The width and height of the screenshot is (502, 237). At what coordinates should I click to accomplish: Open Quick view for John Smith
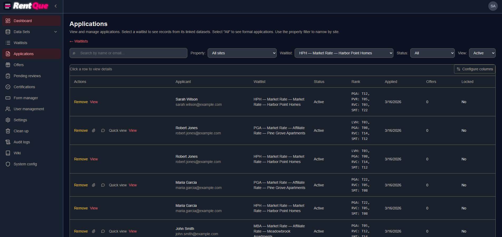pyautogui.click(x=118, y=231)
